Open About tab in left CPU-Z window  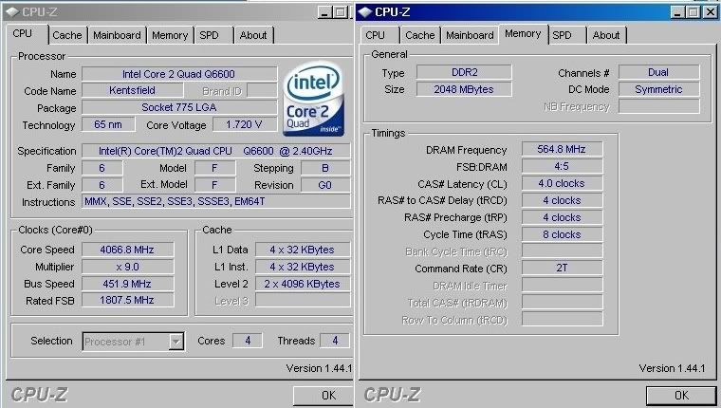(x=253, y=35)
